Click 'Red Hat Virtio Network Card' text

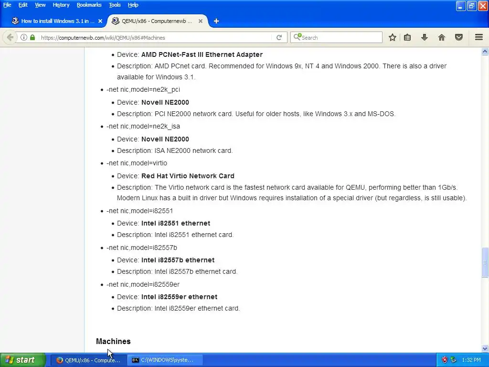(x=188, y=176)
